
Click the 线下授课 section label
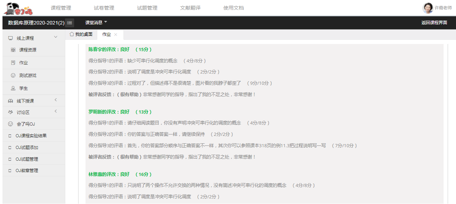(25, 101)
